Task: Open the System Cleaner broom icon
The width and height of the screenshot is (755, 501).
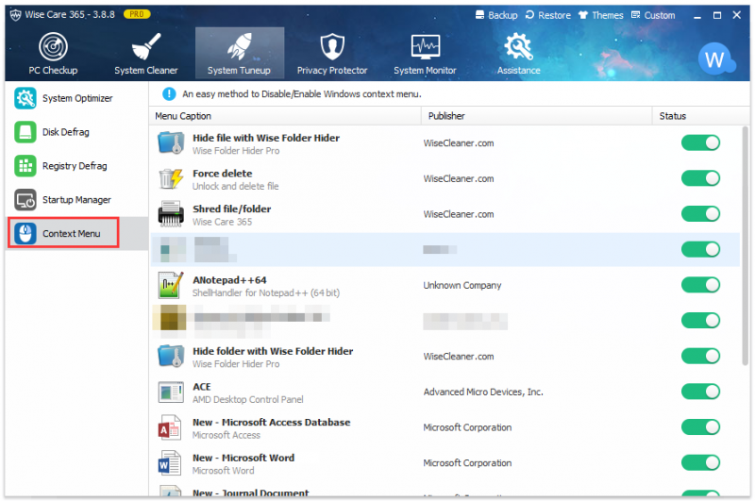Action: tap(146, 46)
